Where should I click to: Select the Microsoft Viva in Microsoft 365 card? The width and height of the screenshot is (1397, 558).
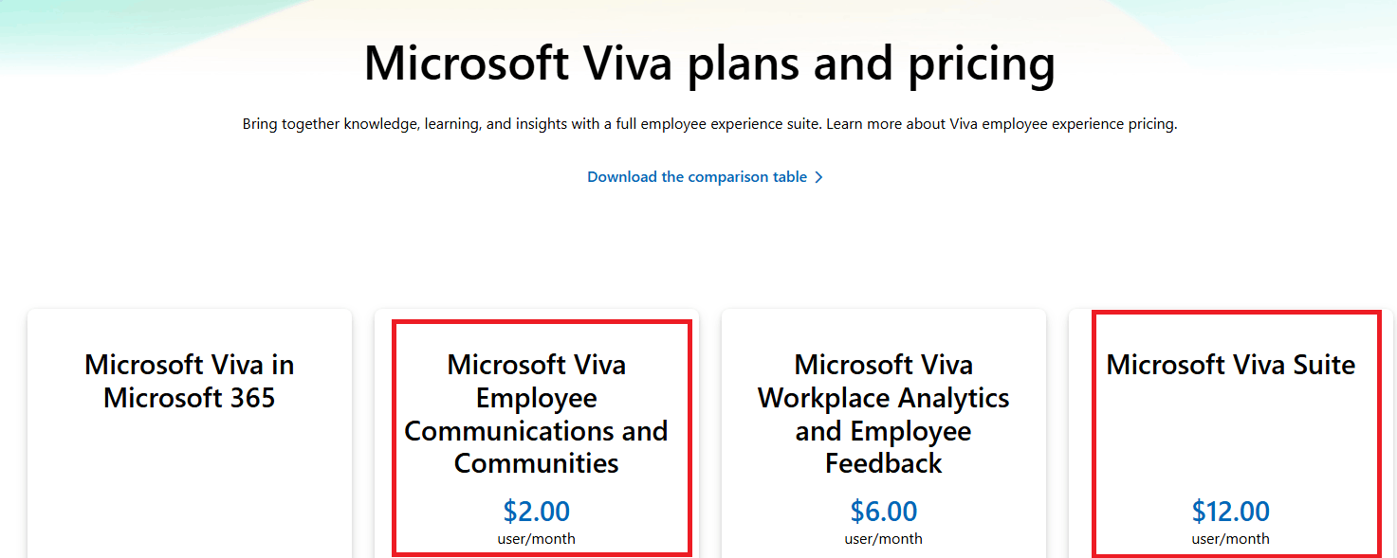pyautogui.click(x=189, y=436)
